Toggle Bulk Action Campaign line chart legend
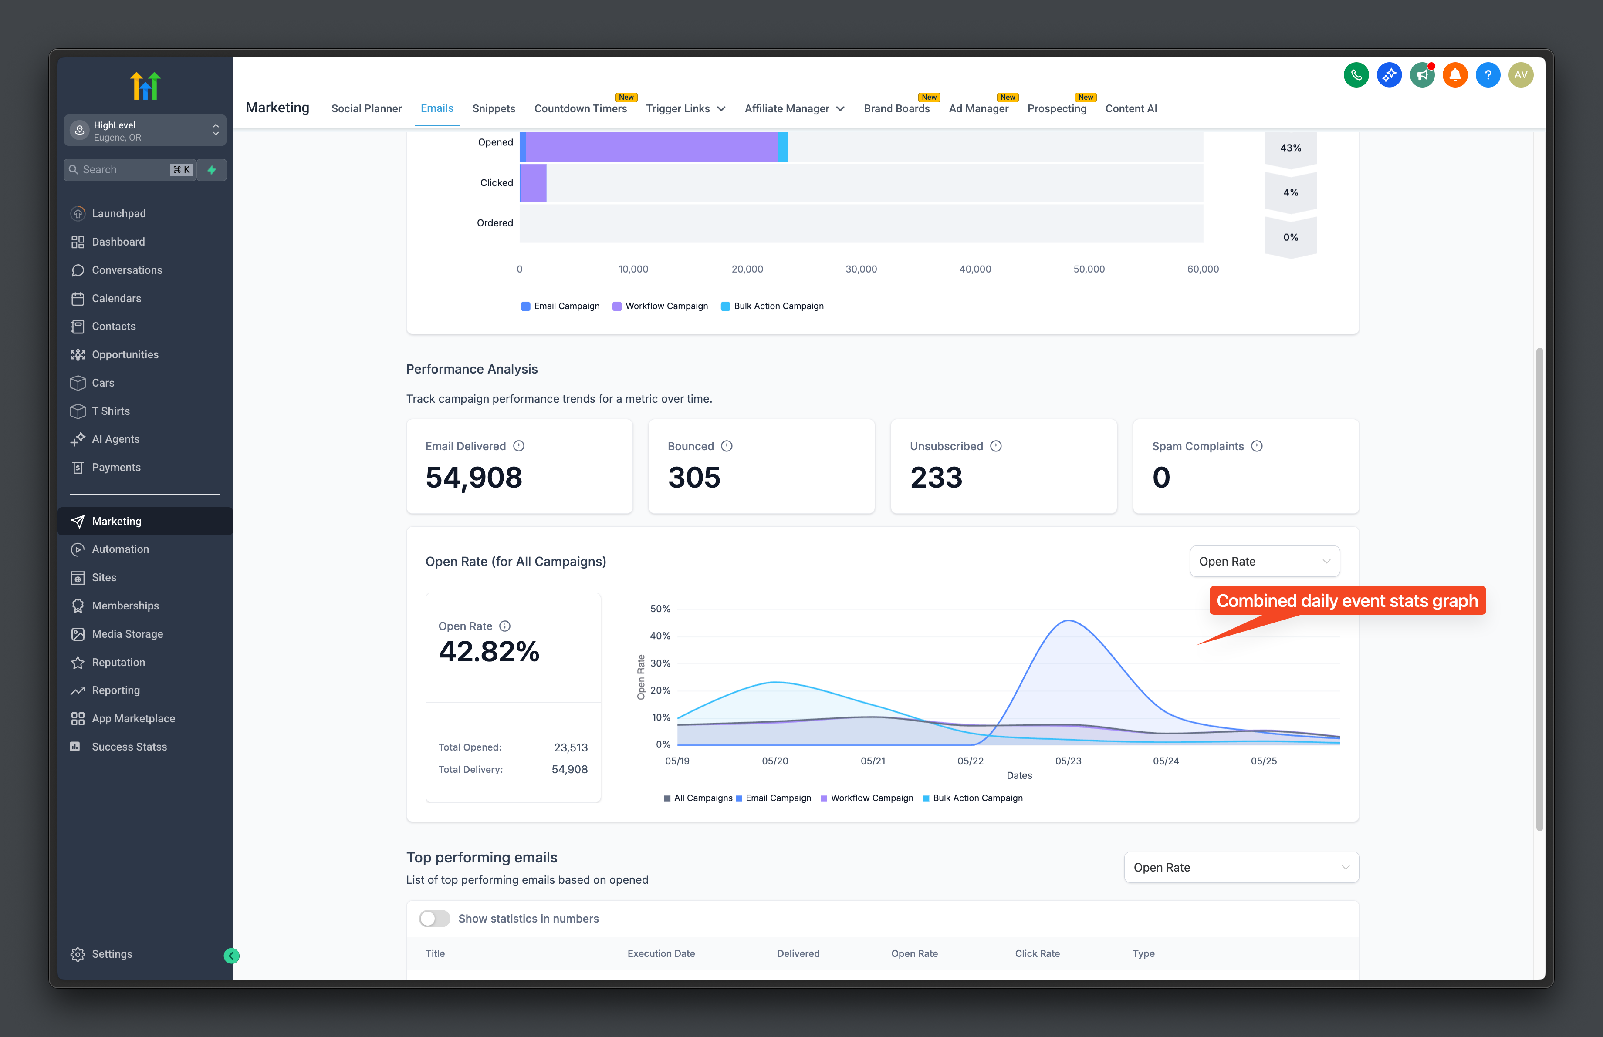 coord(973,798)
